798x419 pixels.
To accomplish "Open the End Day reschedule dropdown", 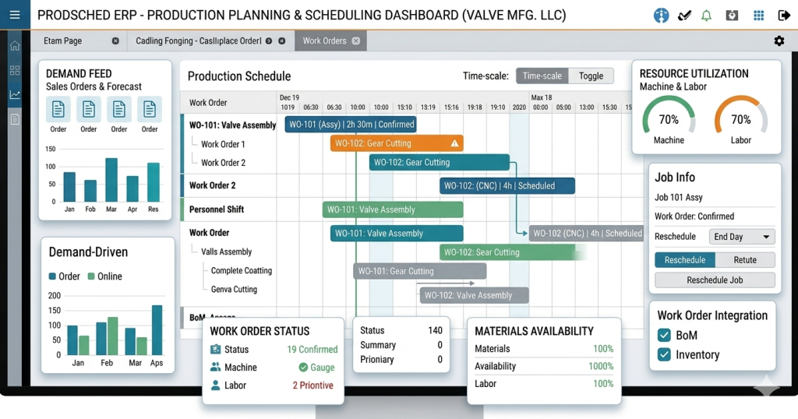I will (x=742, y=237).
